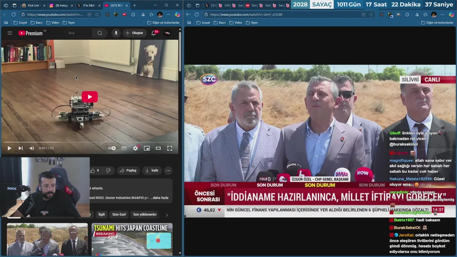The width and height of the screenshot is (457, 257).
Task: Reload page in left browser
Action: point(14,15)
